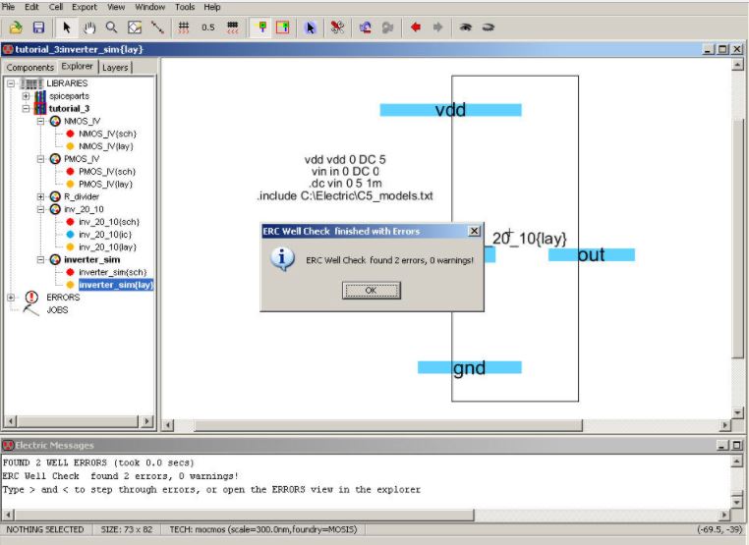Viewport: 749px width, 545px height.
Task: Close the ERC Well Check dialog
Action: [x=474, y=231]
